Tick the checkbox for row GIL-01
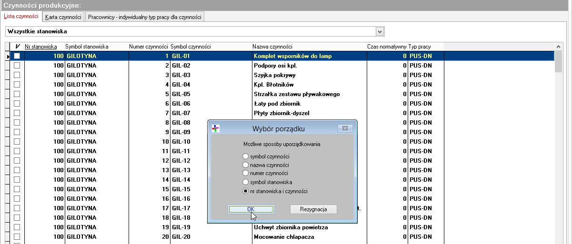The width and height of the screenshot is (572, 244). [x=17, y=56]
